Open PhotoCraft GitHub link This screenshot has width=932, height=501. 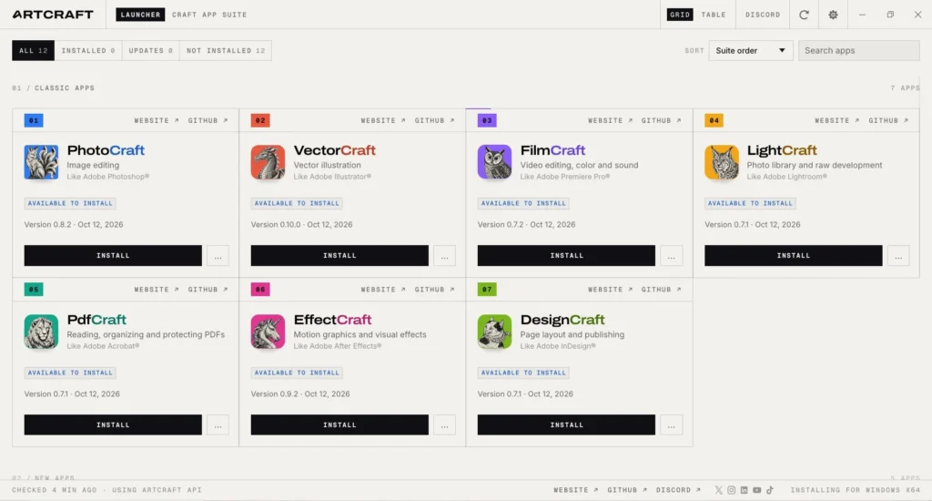(208, 120)
